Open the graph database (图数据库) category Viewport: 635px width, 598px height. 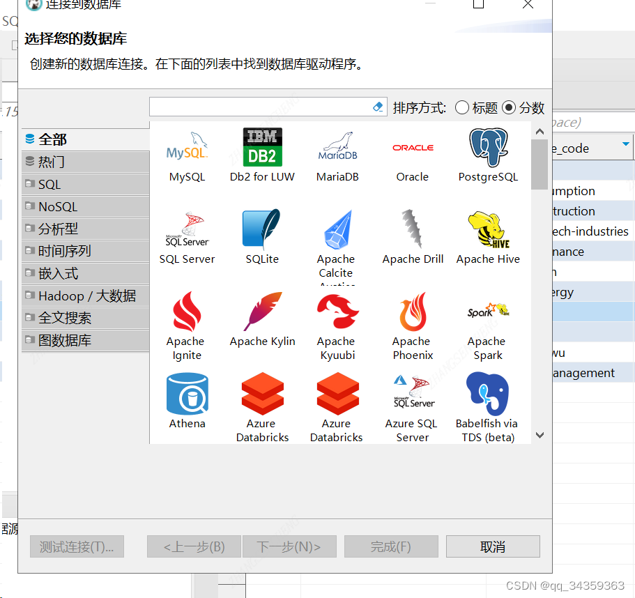point(86,340)
